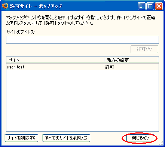Viewport: 165px width, 147px height.
Task: Click the 許可(A) button
Action: click(x=144, y=49)
